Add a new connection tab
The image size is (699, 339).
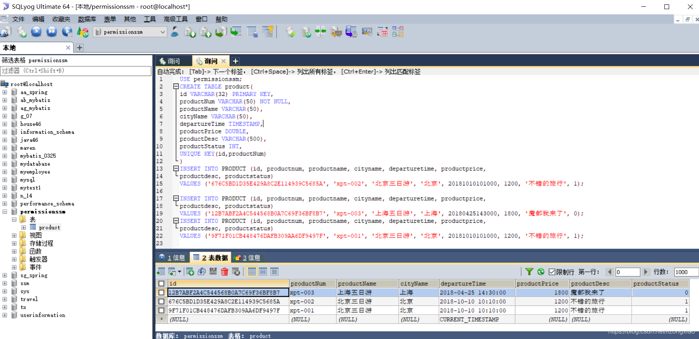tap(80, 48)
